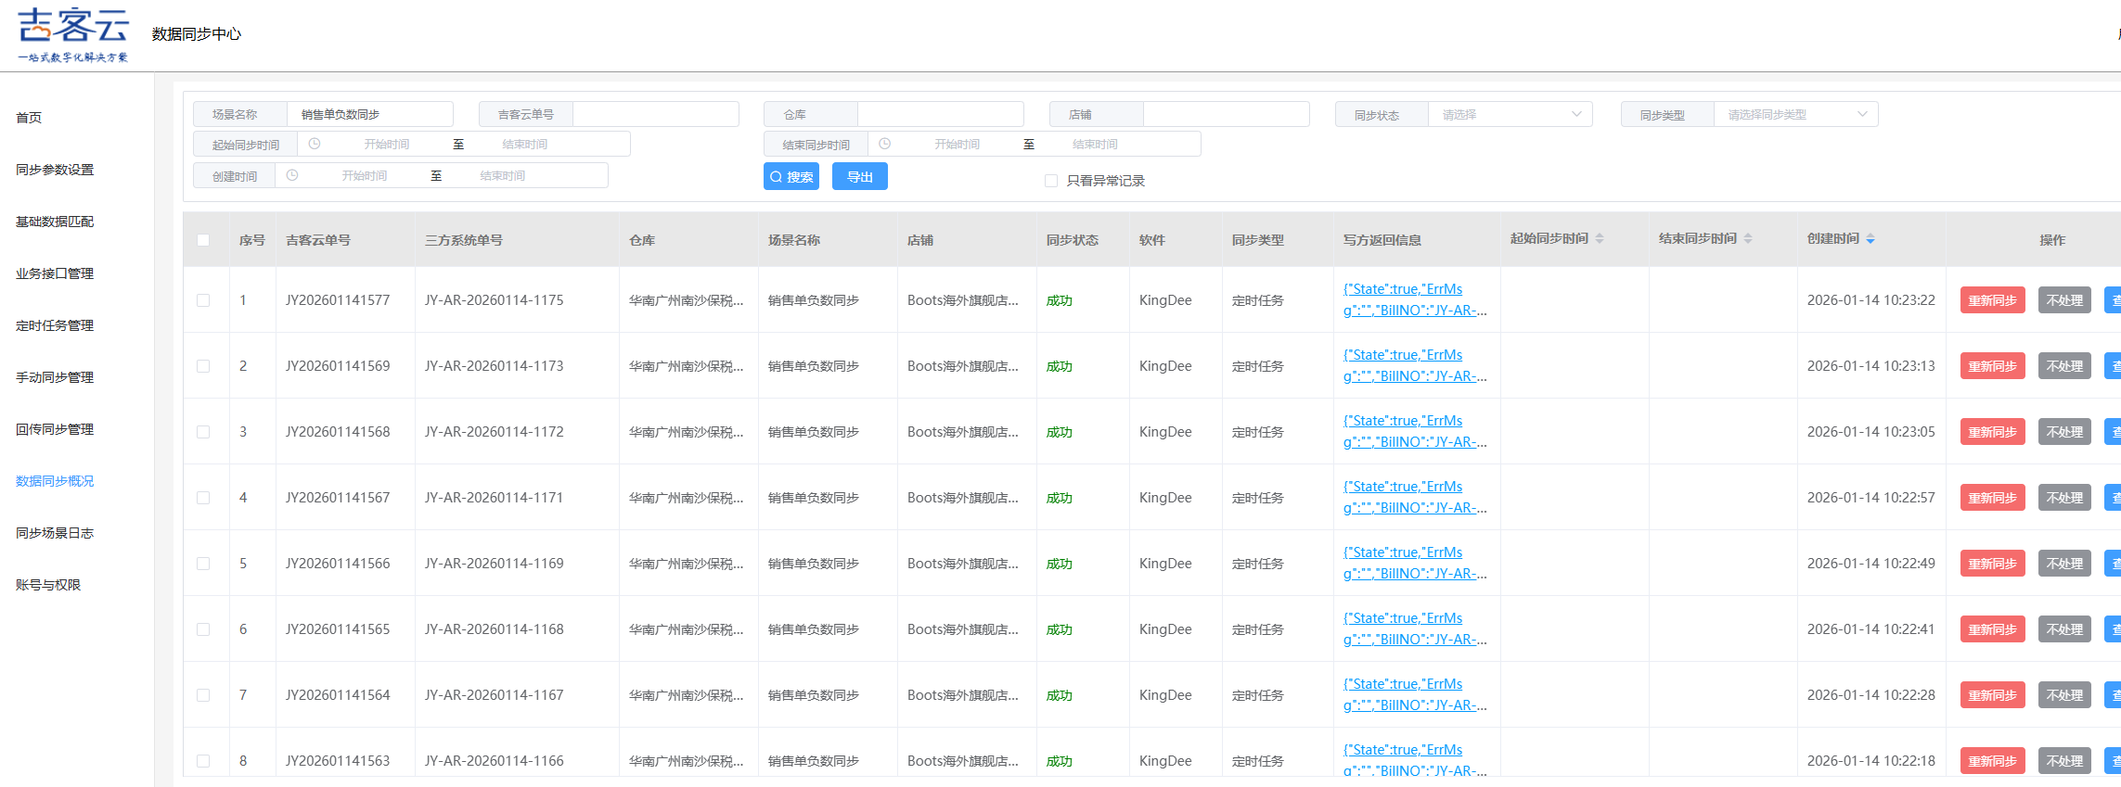The width and height of the screenshot is (2121, 787).
Task: Click clock icon in 起始同步时间 field
Action: coord(315,144)
